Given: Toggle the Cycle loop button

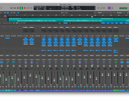Looking at the screenshot, I should (x=31, y=8).
